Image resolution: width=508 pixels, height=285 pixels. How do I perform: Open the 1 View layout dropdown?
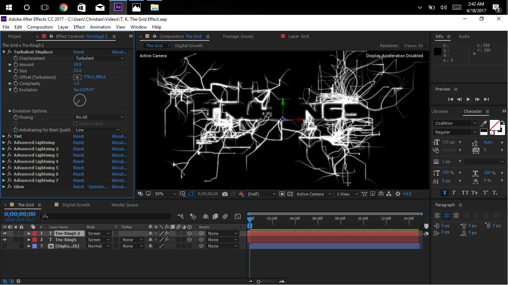(x=347, y=194)
